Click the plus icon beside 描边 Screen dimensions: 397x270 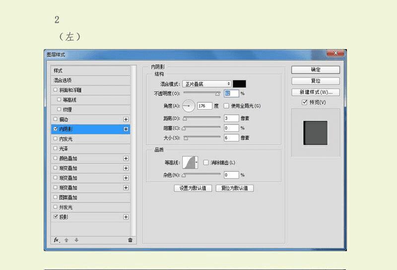126,119
